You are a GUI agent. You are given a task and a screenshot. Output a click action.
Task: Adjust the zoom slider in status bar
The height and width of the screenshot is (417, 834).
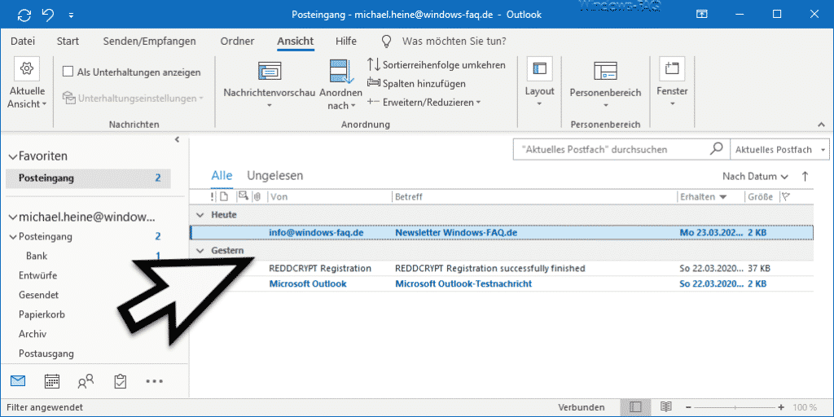pos(735,407)
